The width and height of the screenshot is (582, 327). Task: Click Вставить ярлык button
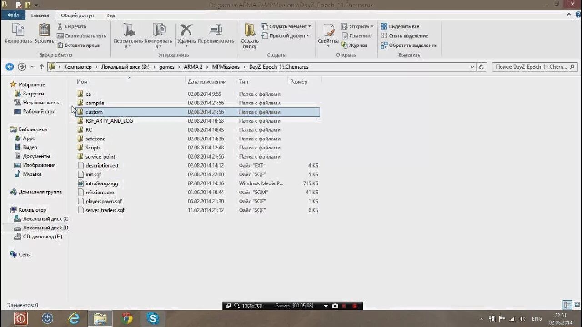[x=79, y=45]
